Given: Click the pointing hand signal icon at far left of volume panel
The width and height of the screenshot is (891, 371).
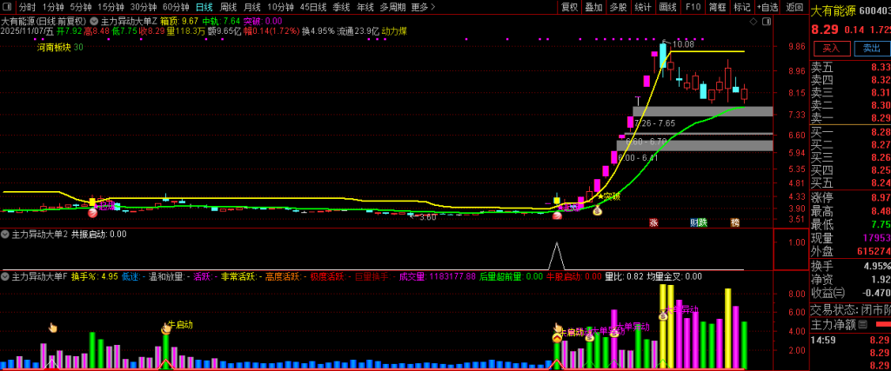Looking at the screenshot, I should (x=52, y=328).
